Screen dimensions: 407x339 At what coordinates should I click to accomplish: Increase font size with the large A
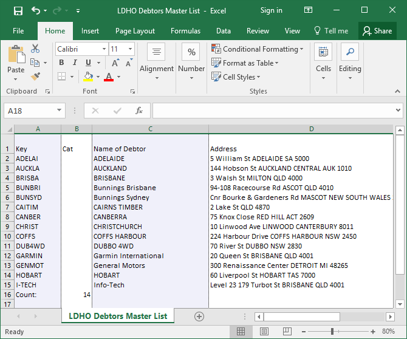click(115, 63)
